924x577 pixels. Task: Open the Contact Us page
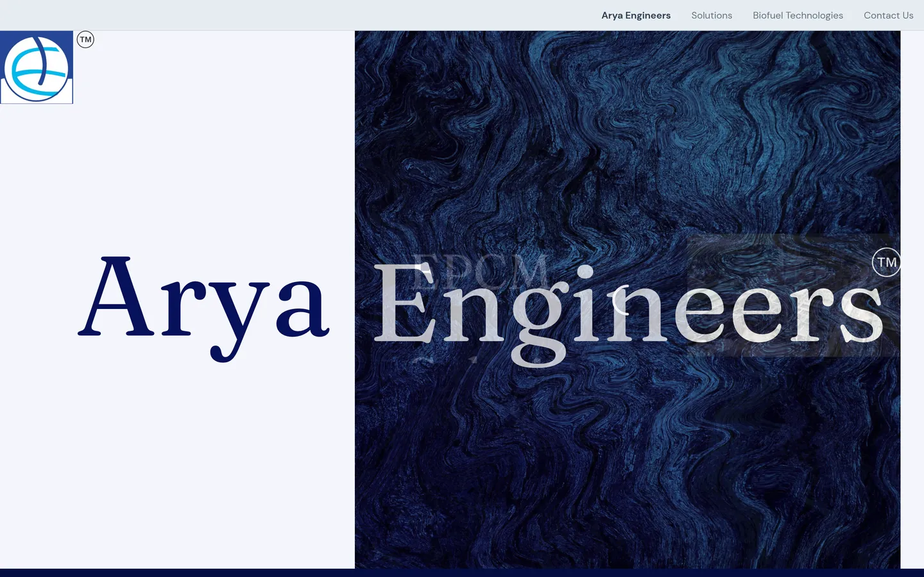click(x=888, y=15)
